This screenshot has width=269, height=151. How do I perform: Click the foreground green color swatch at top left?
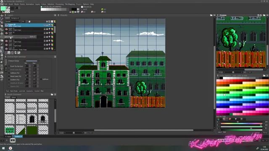pyautogui.click(x=3, y=8)
